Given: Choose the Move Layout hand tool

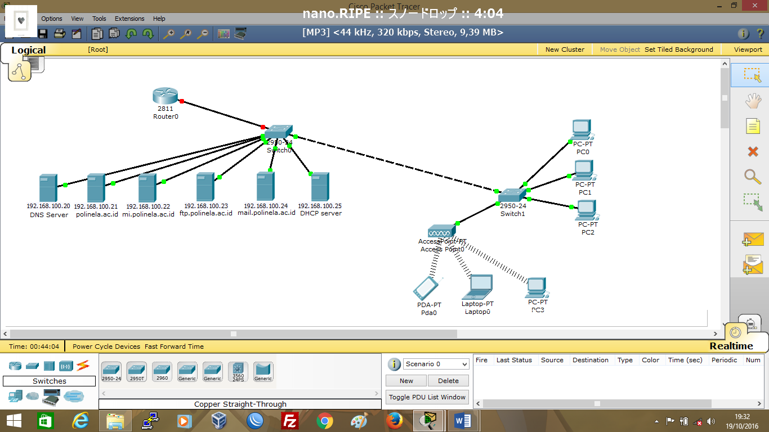Looking at the screenshot, I should pyautogui.click(x=753, y=100).
